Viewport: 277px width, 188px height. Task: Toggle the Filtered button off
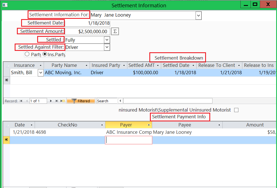tap(83, 101)
